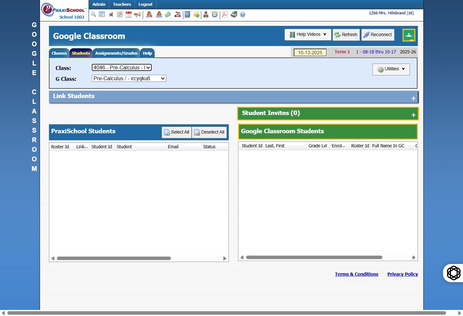
Task: Open the Utilities dropdown menu
Action: [391, 69]
